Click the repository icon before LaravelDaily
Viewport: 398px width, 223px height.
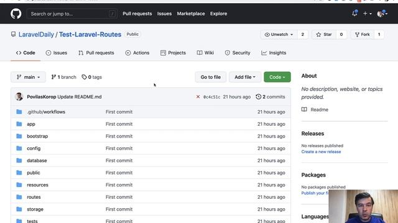13,34
